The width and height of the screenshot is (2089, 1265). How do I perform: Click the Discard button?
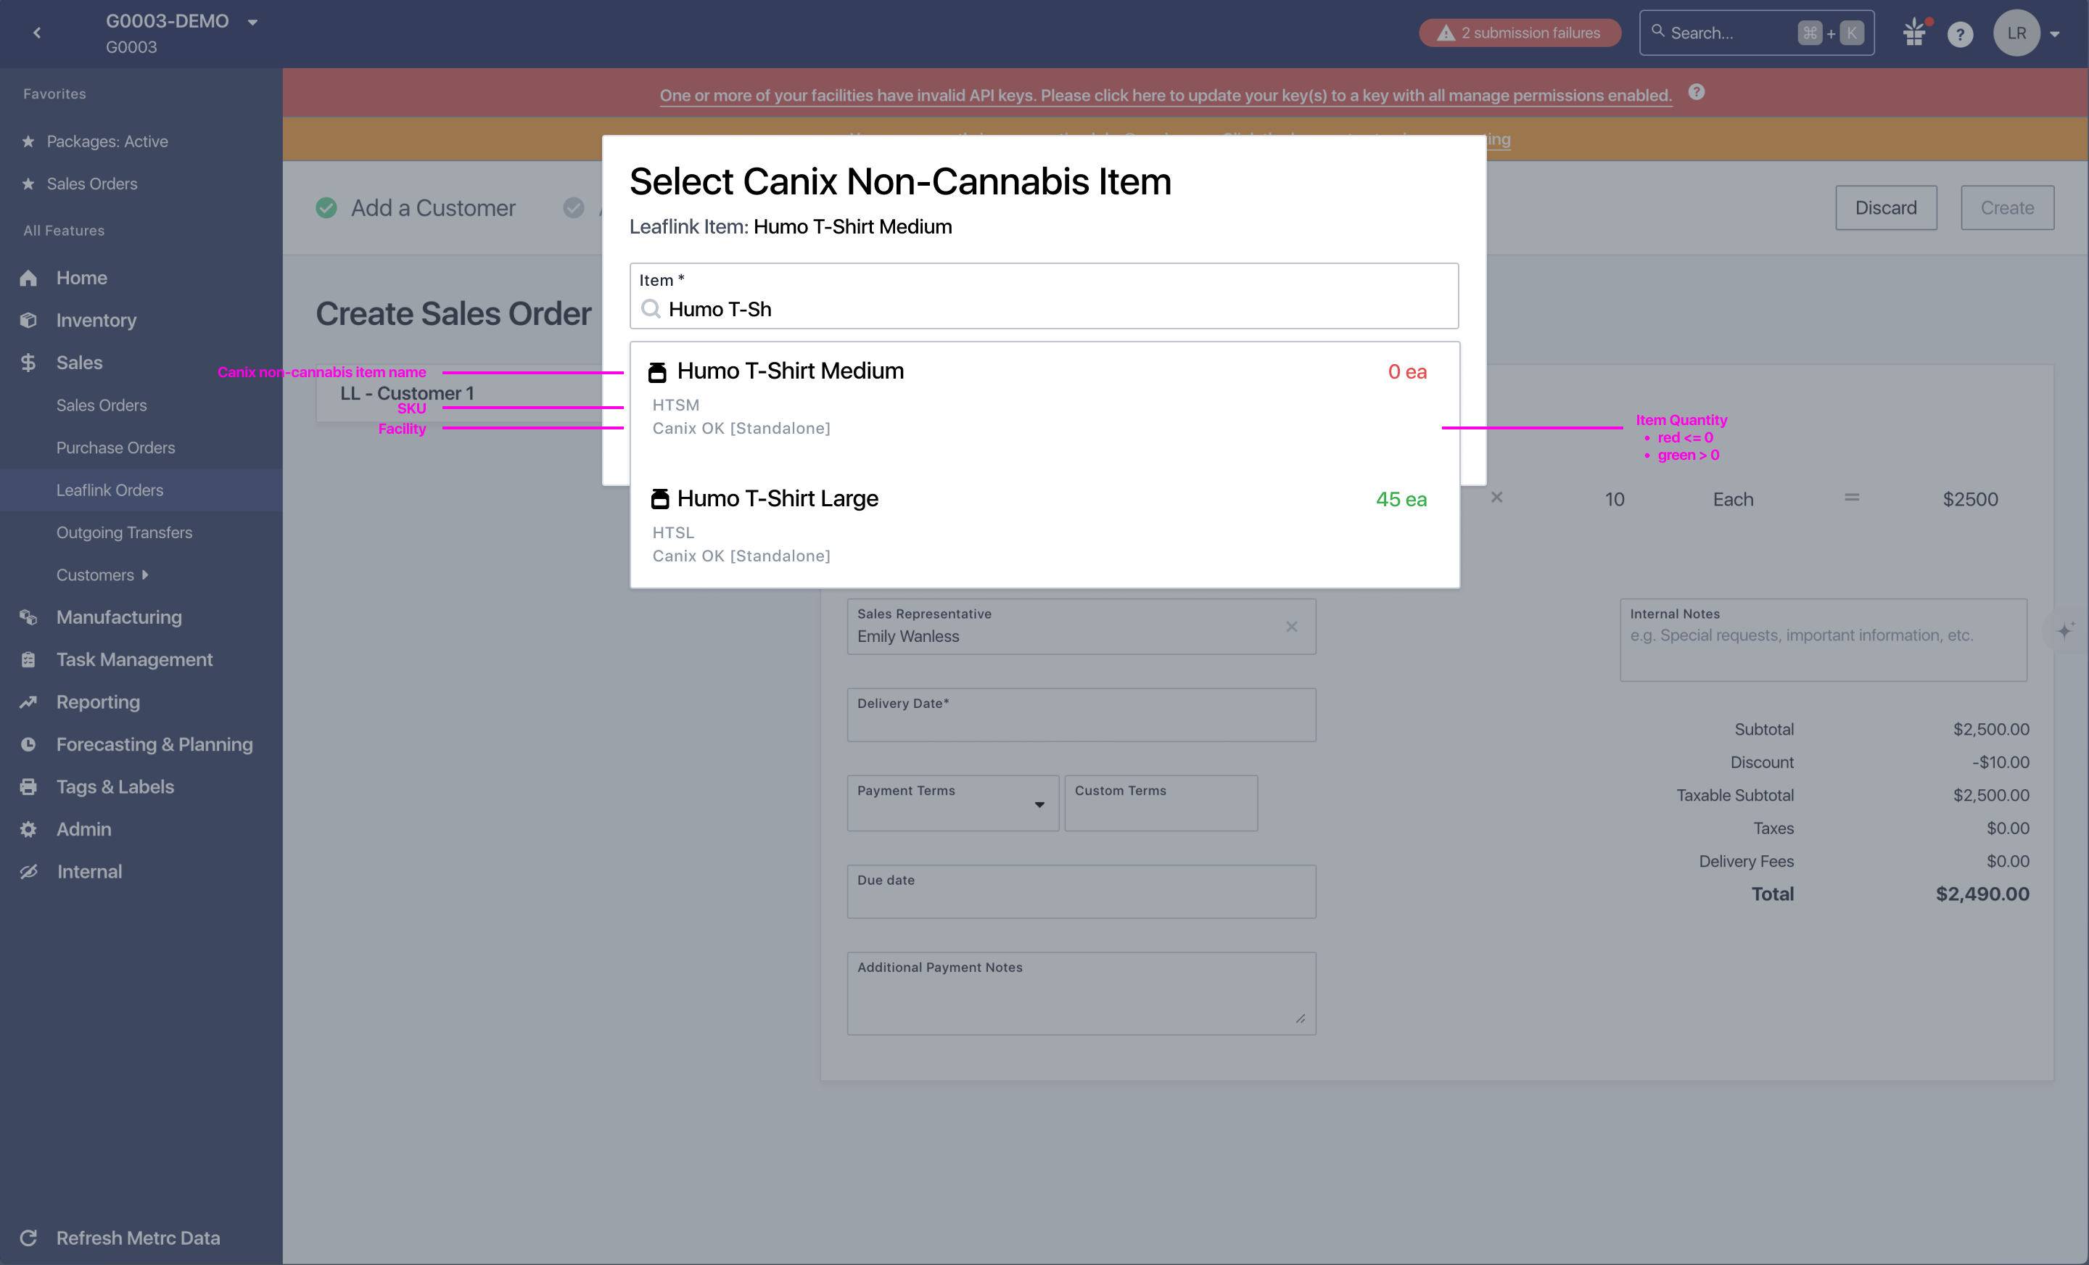pos(1885,207)
